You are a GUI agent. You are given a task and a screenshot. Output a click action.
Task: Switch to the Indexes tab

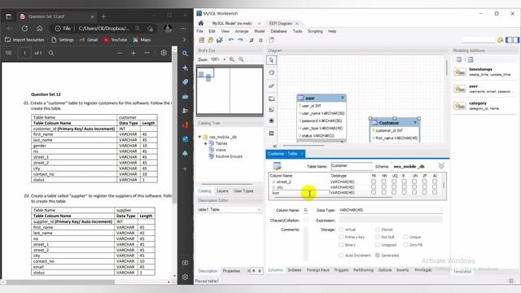click(295, 270)
